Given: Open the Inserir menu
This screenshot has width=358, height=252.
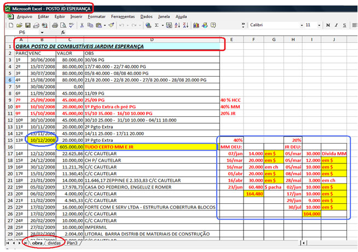Looking at the screenshot, I should (76, 16).
